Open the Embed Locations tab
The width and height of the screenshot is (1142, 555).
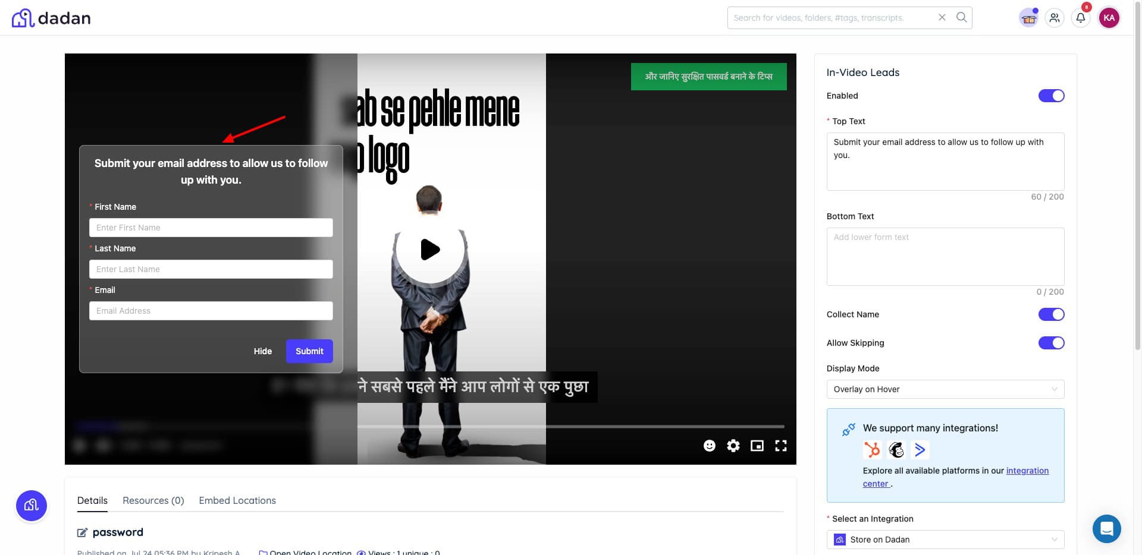click(237, 500)
